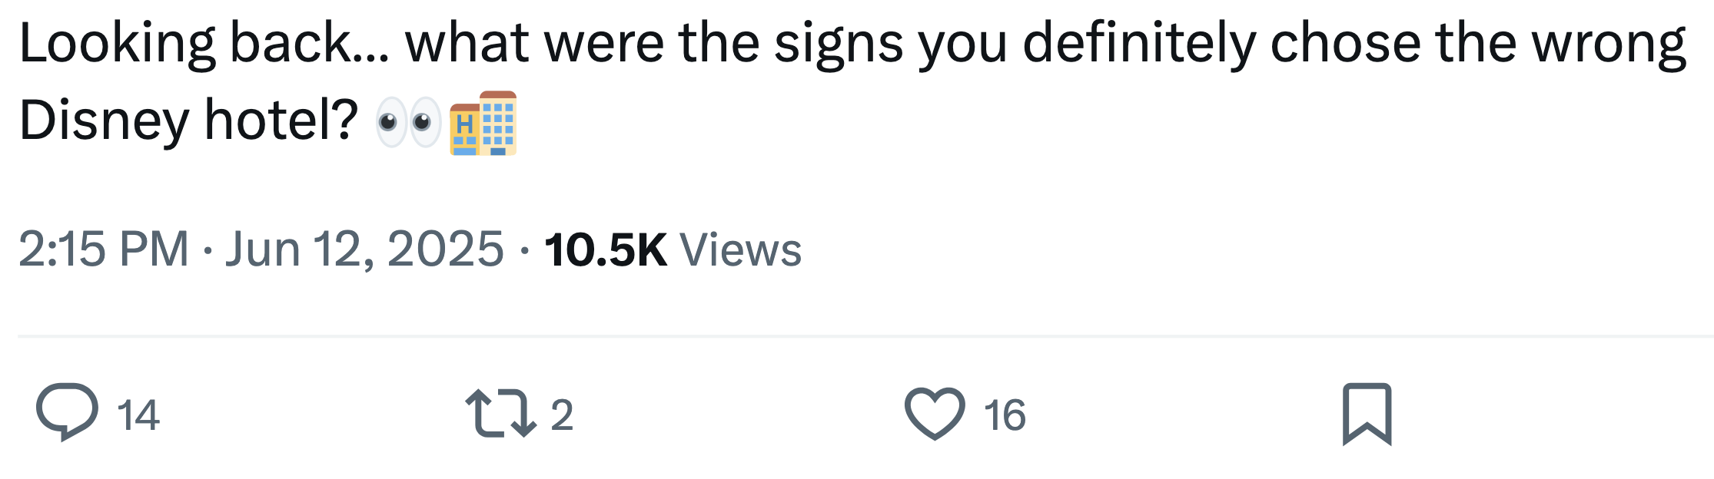The width and height of the screenshot is (1714, 479).
Task: Click the 'Disney hotel?' text
Action: coord(188,121)
